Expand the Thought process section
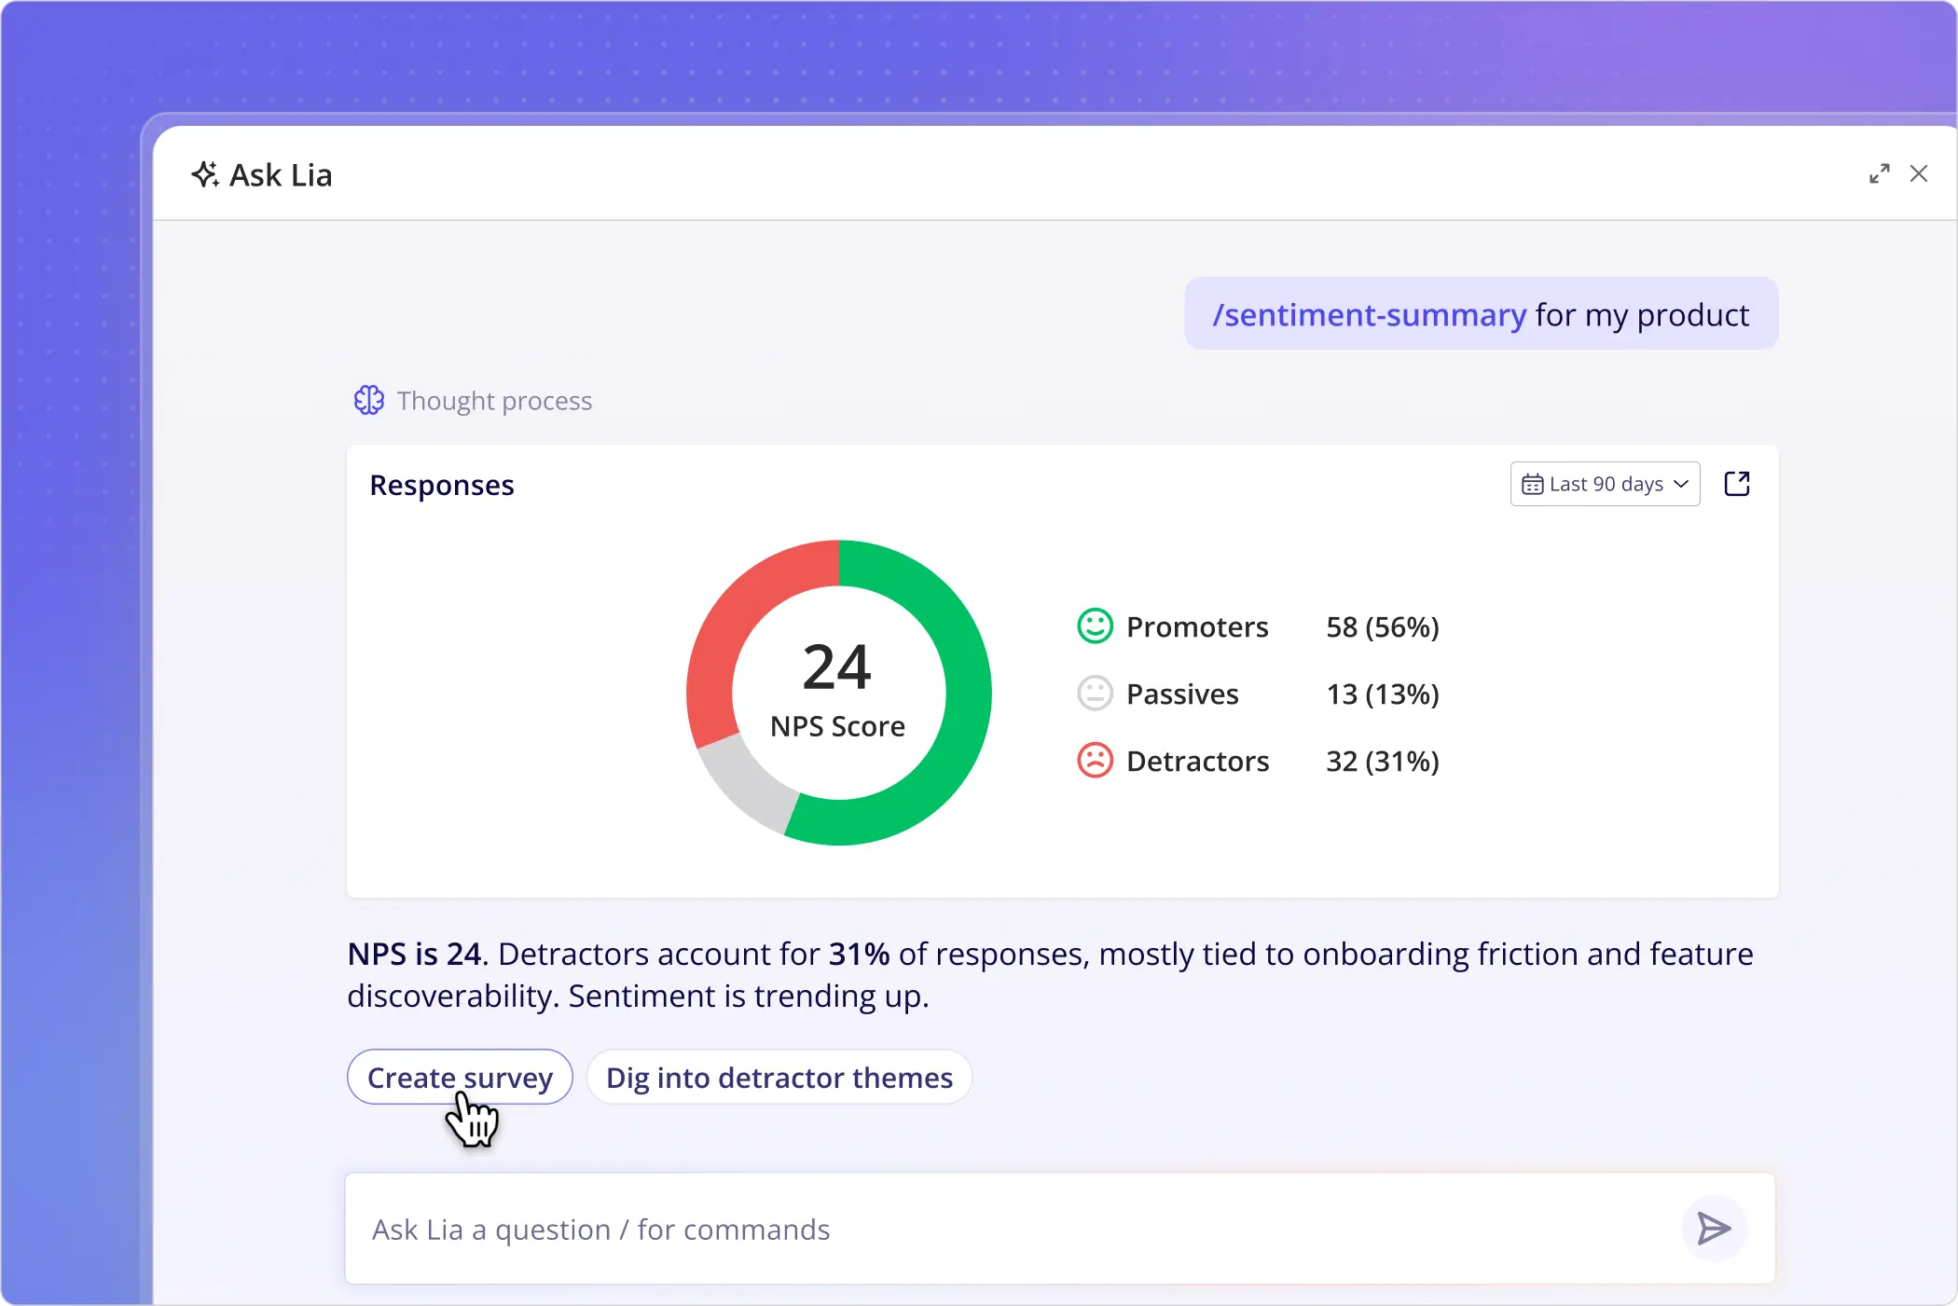Image resolution: width=1958 pixels, height=1306 pixels. click(x=473, y=400)
